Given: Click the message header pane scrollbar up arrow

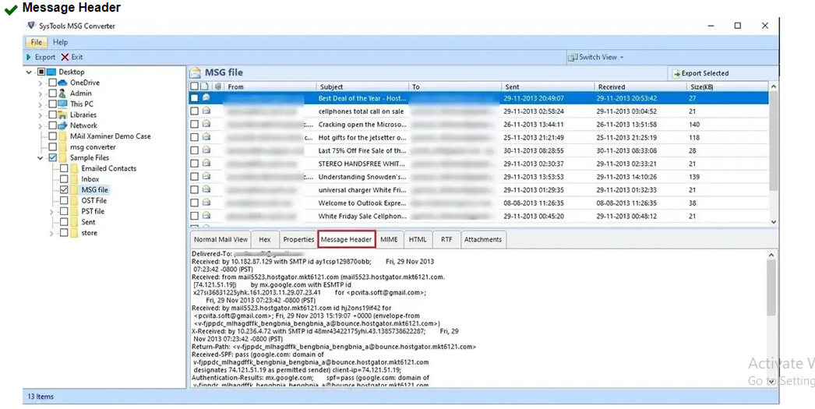Looking at the screenshot, I should (771, 256).
